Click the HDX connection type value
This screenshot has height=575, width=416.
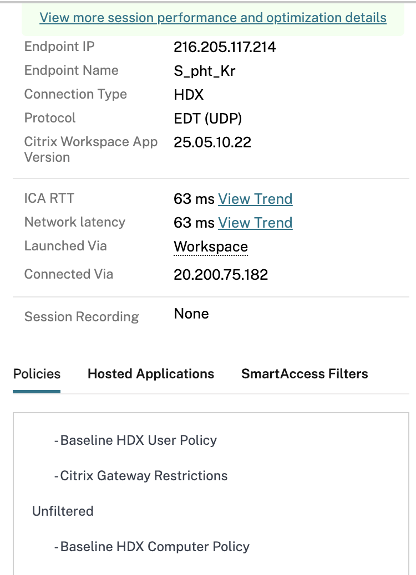click(189, 95)
